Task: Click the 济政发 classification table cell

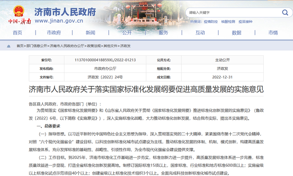Action: pos(222,69)
